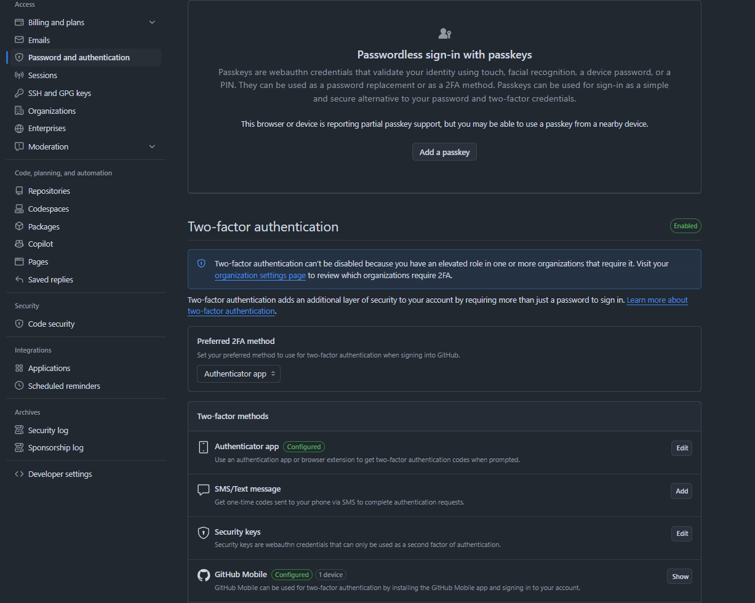
Task: Click the phone icon next to Authenticator app
Action: (x=204, y=447)
